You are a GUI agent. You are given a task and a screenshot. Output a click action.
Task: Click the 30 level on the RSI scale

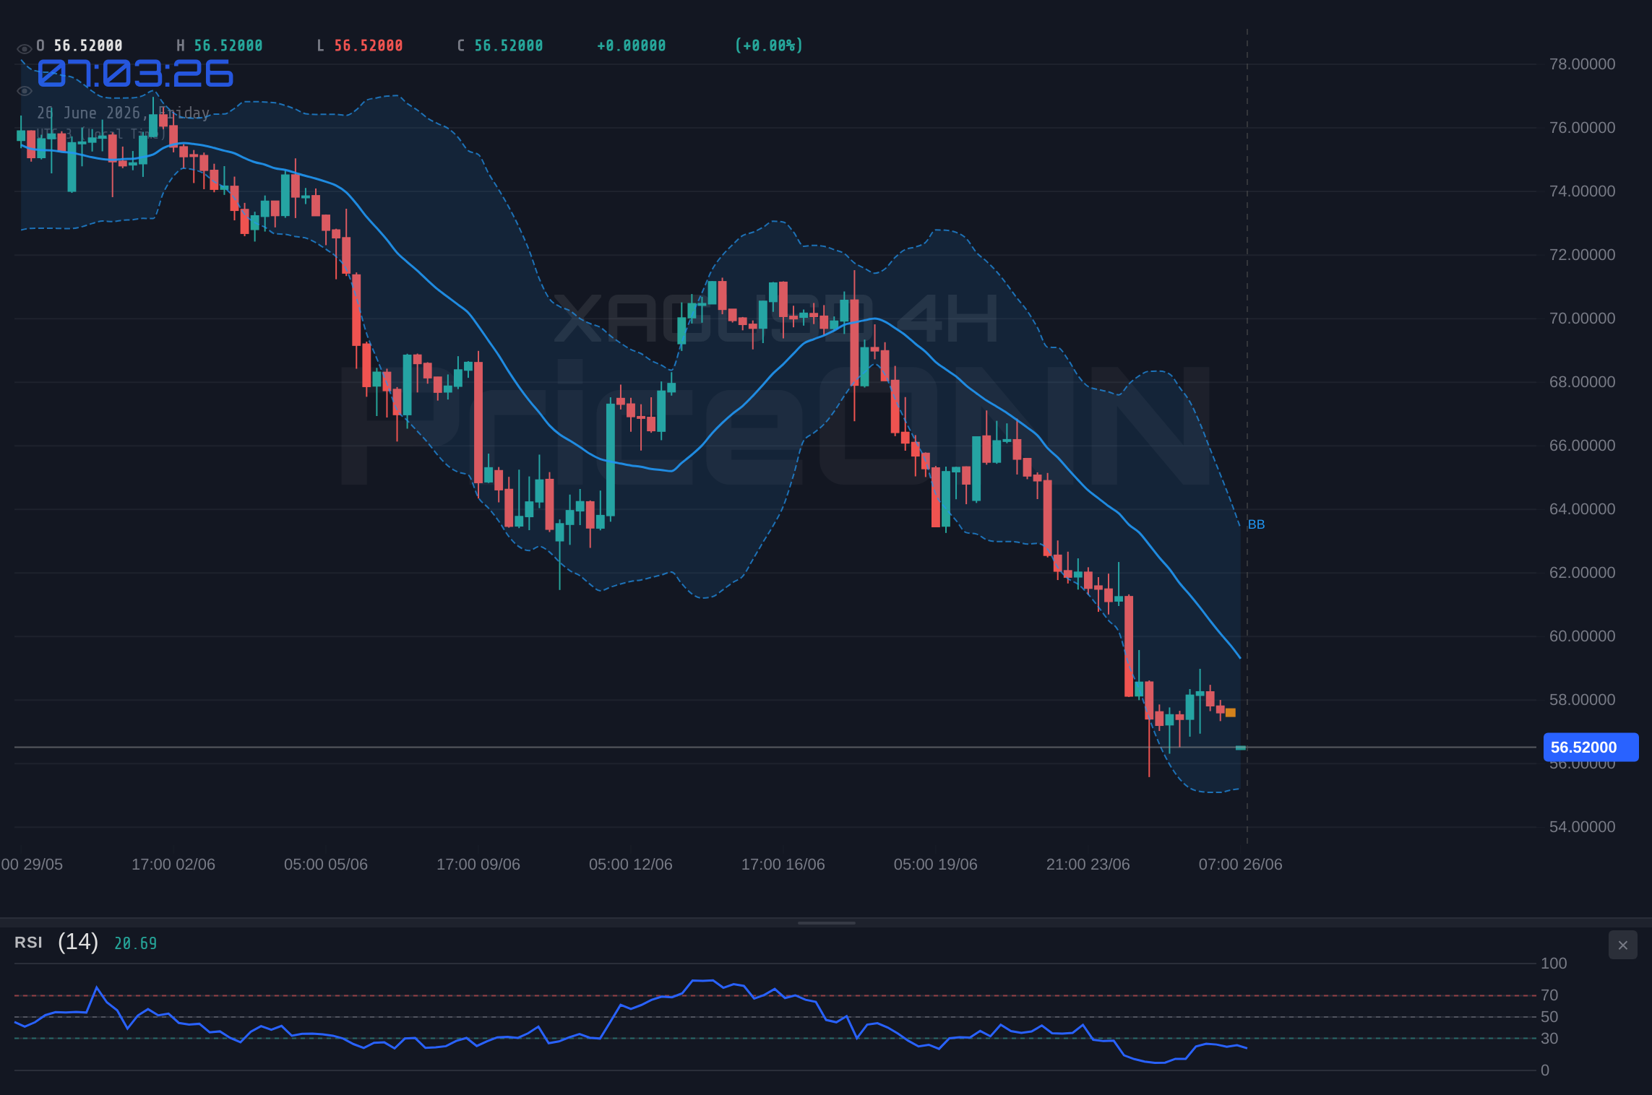tap(1549, 1039)
